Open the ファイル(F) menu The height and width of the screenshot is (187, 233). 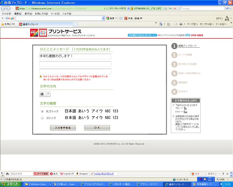(x=6, y=14)
